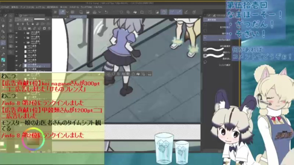Select the Auto select wand tool
This screenshot has width=294, height=165.
point(3,49)
